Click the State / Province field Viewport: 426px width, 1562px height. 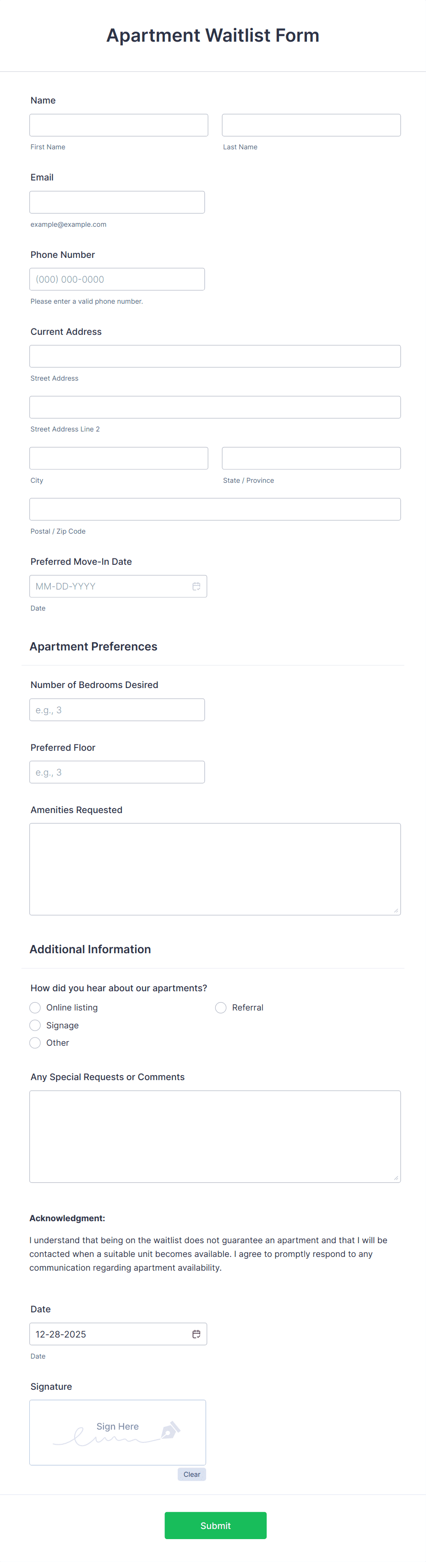(x=311, y=458)
